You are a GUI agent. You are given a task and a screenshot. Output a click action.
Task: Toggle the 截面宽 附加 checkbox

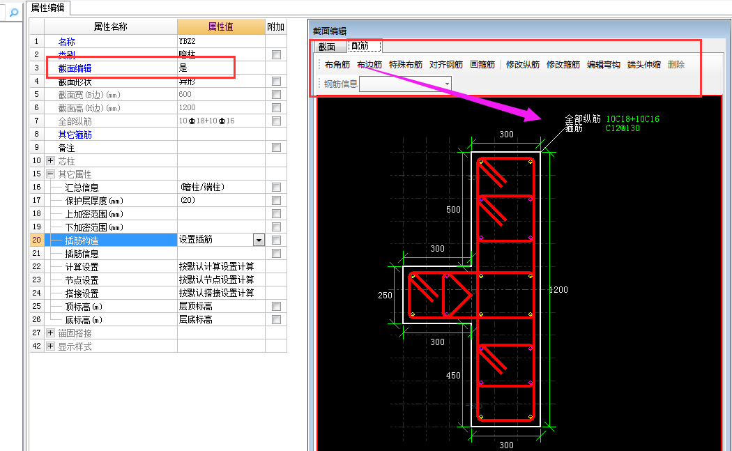point(276,94)
